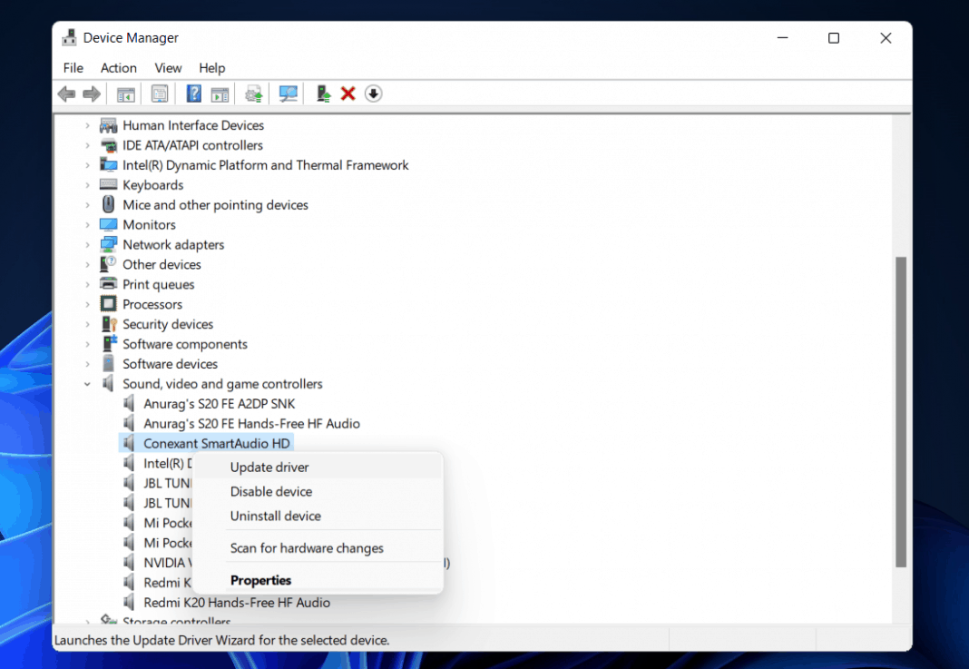Image resolution: width=969 pixels, height=669 pixels.
Task: Expand the Other devices category
Action: (87, 264)
